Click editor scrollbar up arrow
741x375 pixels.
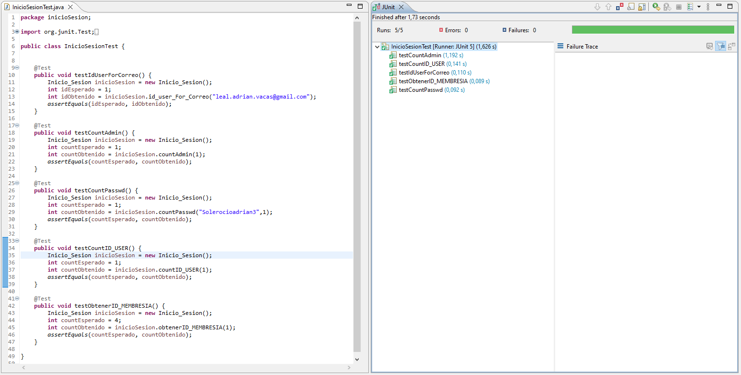[357, 17]
